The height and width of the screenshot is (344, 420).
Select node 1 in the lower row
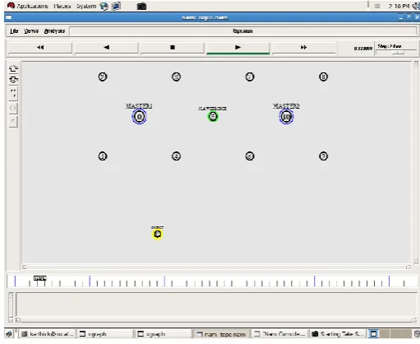tap(103, 156)
